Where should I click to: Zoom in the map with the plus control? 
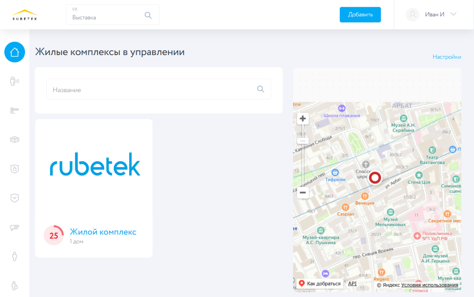303,118
